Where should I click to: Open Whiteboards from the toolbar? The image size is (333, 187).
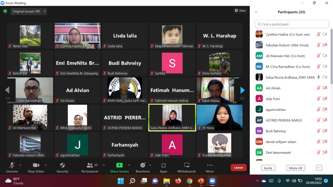[187, 168]
